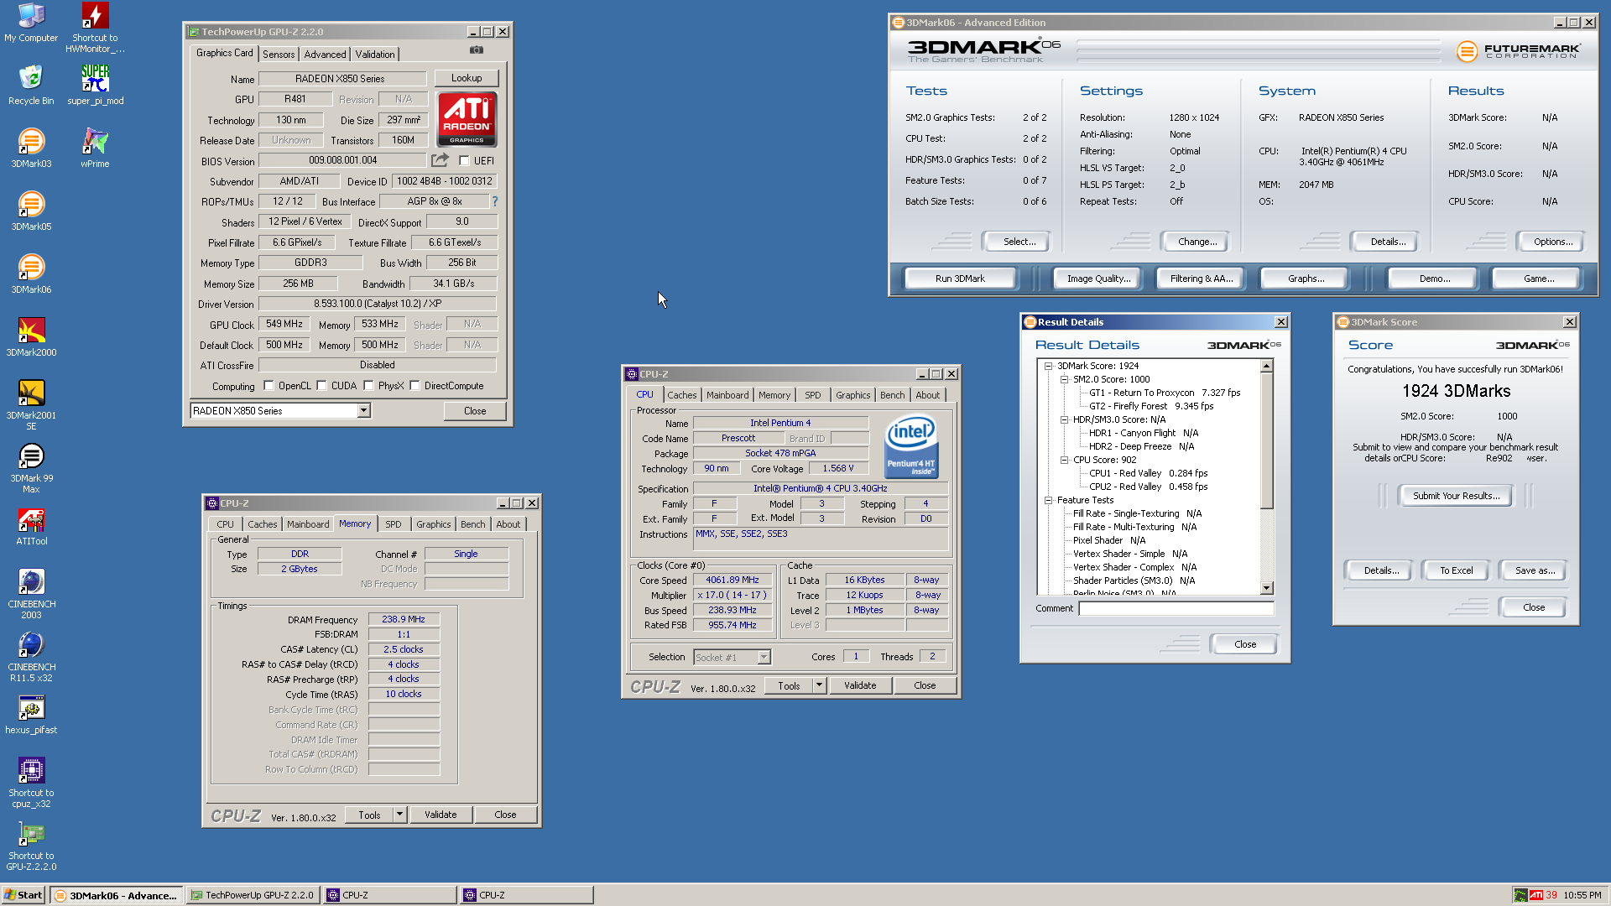Switch to the Sensors tab in GPU-Z
This screenshot has width=1611, height=906.
(x=279, y=55)
